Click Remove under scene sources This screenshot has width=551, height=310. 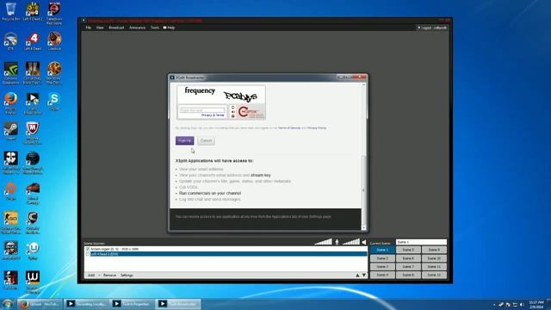click(109, 276)
